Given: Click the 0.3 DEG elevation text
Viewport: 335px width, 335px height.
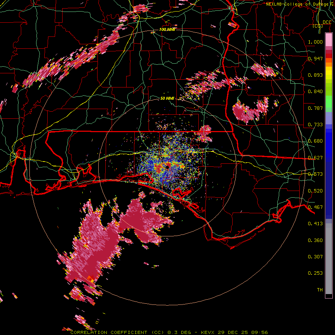Looking at the screenshot, I should coord(179,332).
